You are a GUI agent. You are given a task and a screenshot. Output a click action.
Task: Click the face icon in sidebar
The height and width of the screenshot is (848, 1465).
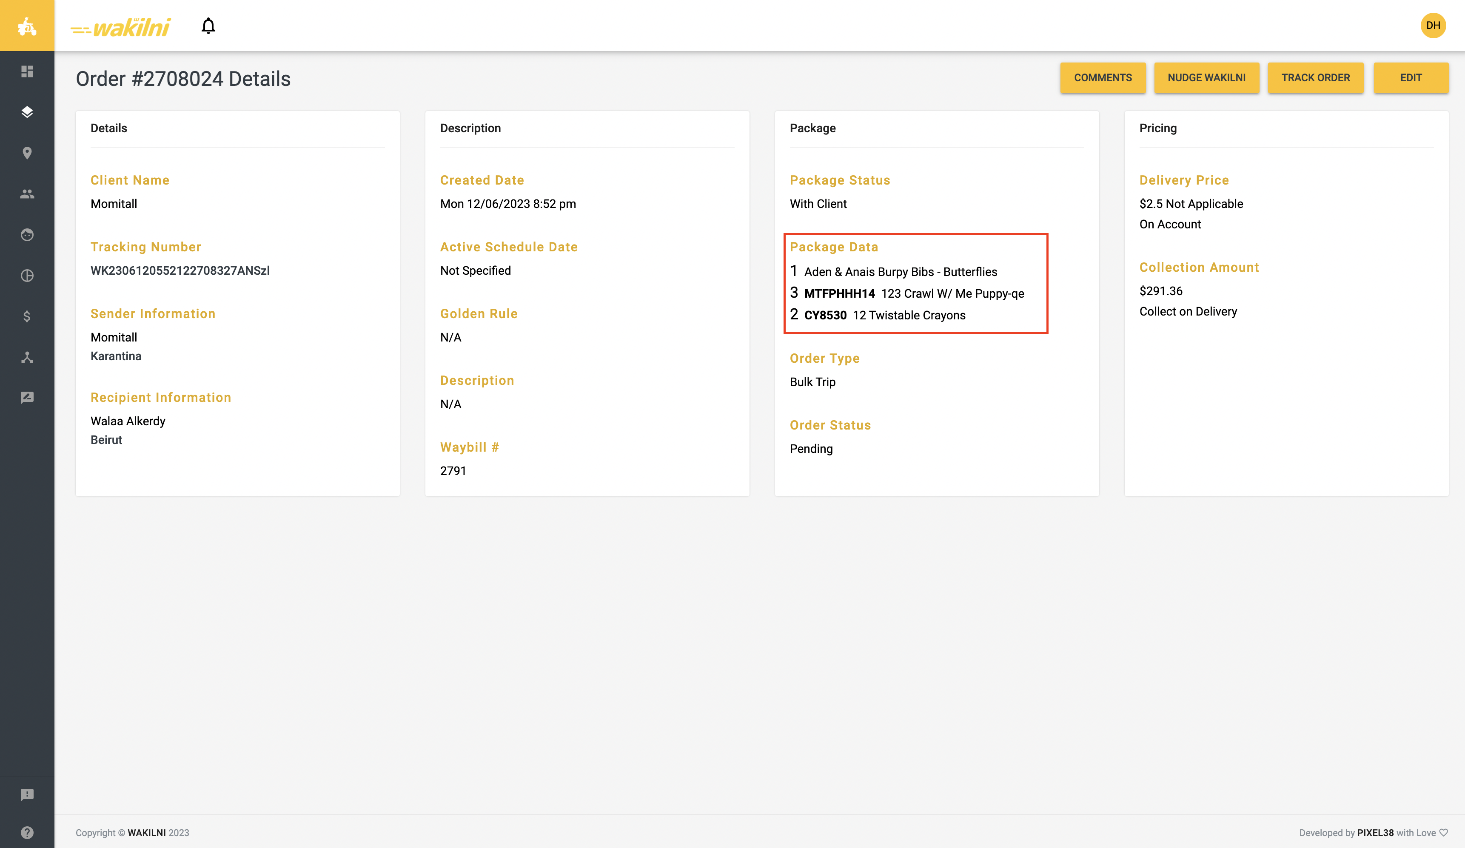pos(27,235)
